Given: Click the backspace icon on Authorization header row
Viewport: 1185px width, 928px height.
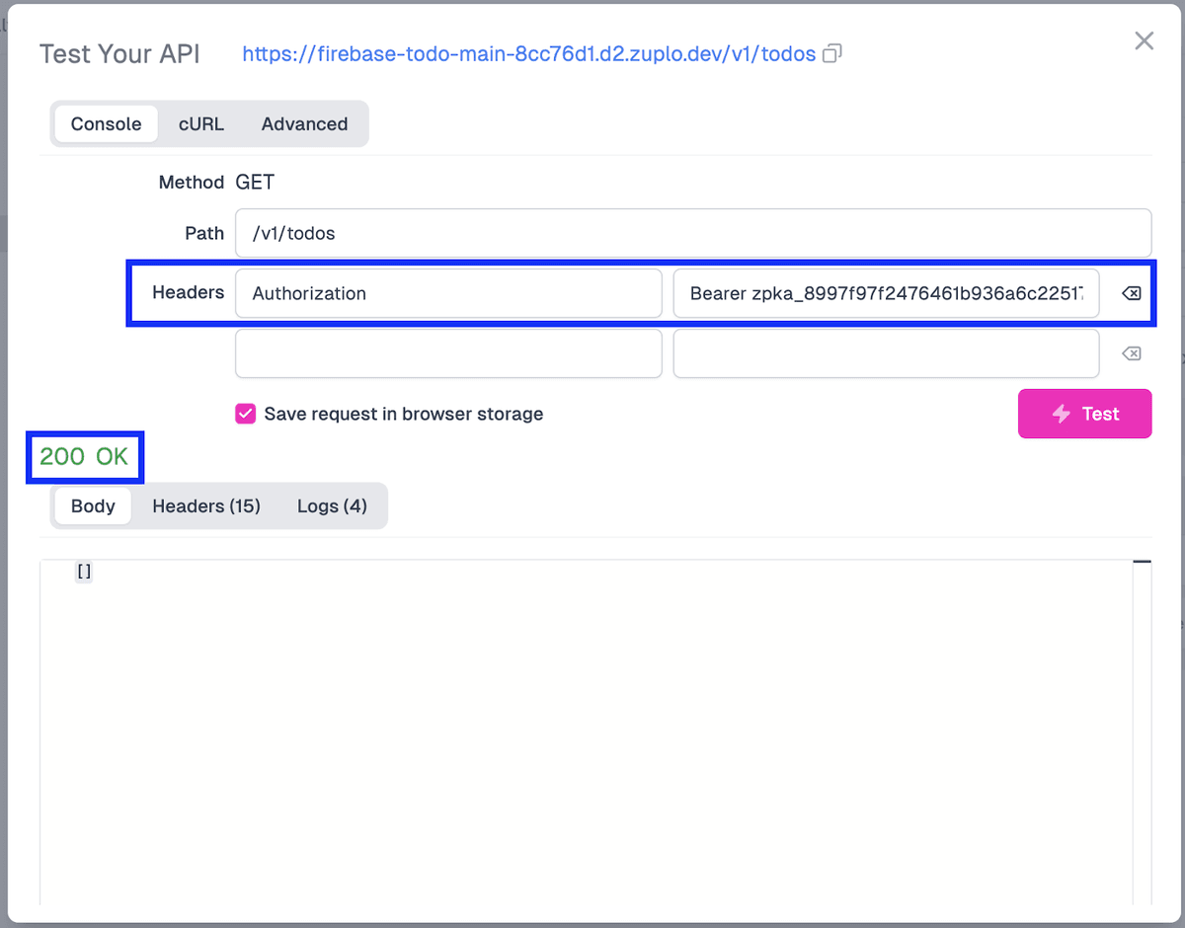Looking at the screenshot, I should (x=1131, y=293).
